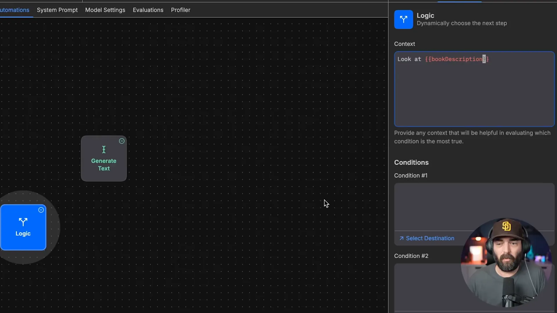The image size is (557, 313).
Task: Click the minus circle on the Generate Text node
Action: (122, 141)
